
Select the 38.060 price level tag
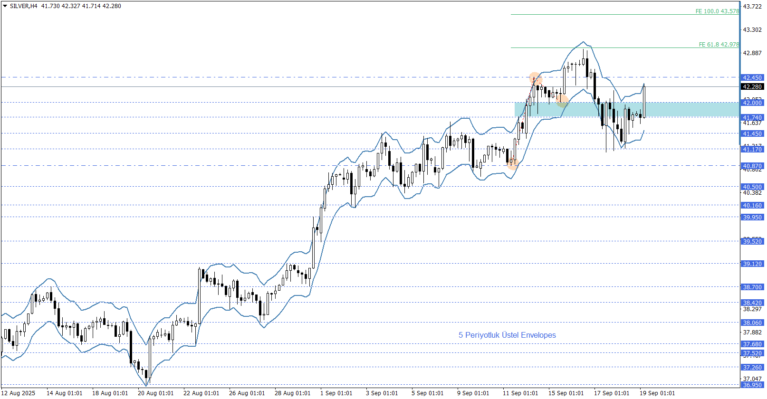pyautogui.click(x=752, y=323)
